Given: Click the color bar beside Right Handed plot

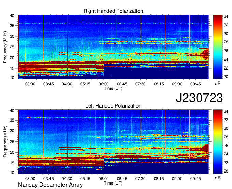Looking at the screenshot, I should tap(218, 47).
